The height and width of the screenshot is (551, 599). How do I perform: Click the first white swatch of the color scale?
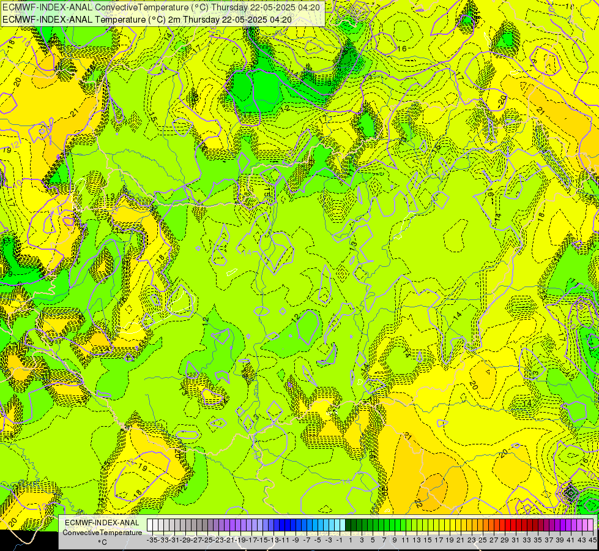point(150,525)
